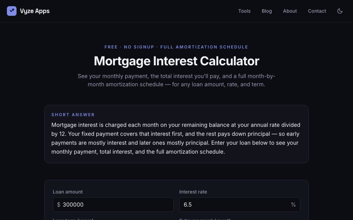353x220 pixels.
Task: Open the About page link
Action: 290,11
